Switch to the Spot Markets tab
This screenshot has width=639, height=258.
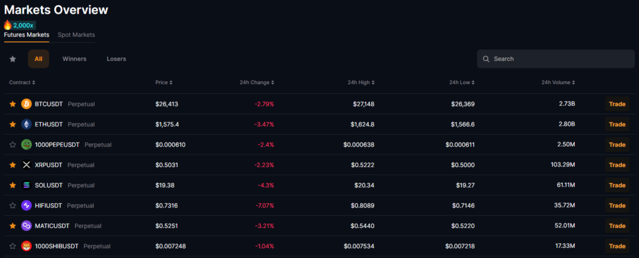pos(76,35)
